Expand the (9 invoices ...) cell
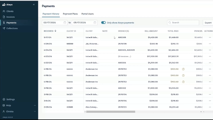 pos(124,56)
